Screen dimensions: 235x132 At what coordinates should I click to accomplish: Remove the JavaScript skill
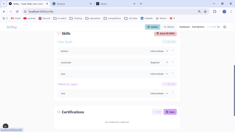point(173,62)
